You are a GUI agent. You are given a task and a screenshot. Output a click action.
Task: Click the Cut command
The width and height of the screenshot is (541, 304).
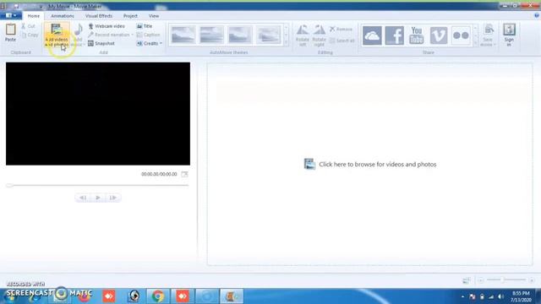(x=28, y=26)
